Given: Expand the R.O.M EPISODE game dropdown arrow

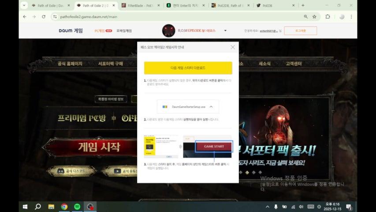Looking at the screenshot, I should click(x=225, y=31).
